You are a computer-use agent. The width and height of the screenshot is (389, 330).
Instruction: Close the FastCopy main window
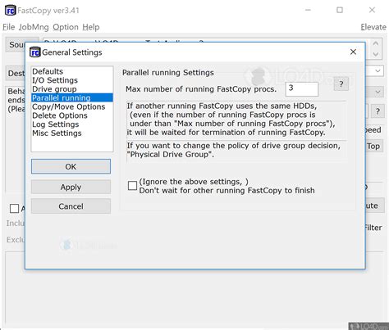coord(372,10)
